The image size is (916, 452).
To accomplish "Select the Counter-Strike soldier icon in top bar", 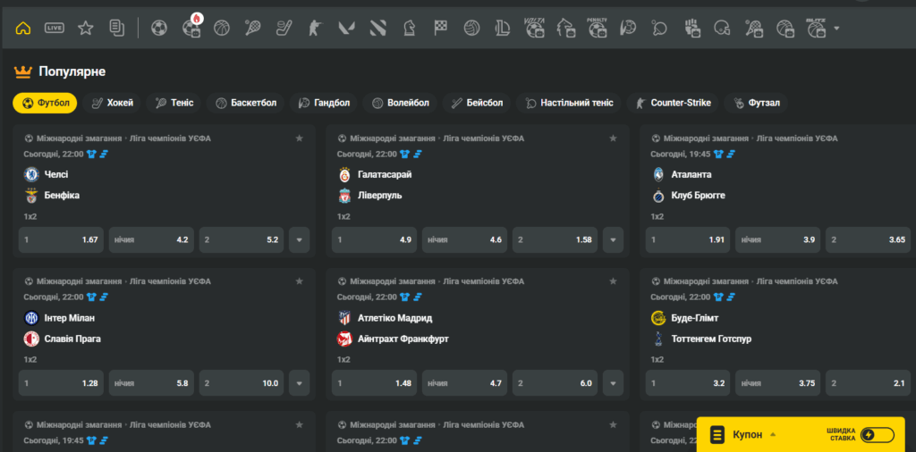I will point(314,29).
